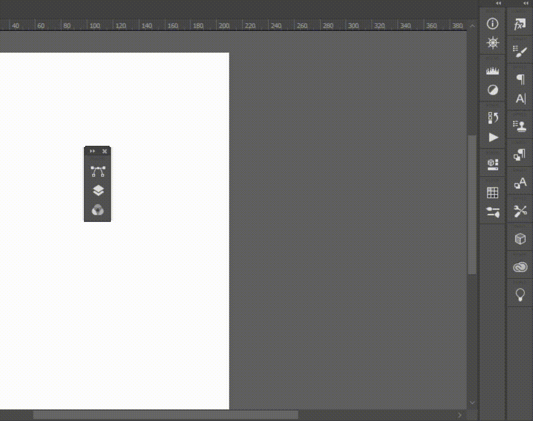The image size is (533, 421).
Task: Open the Histogram panel icon
Action: pos(492,71)
